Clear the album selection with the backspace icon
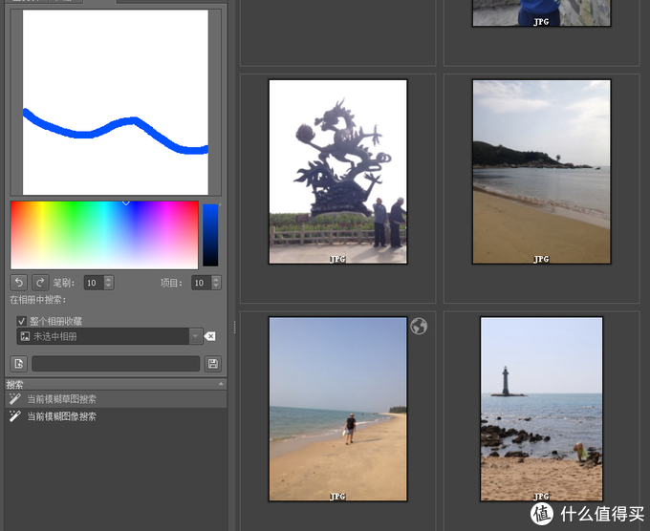650x531 pixels. coord(210,336)
